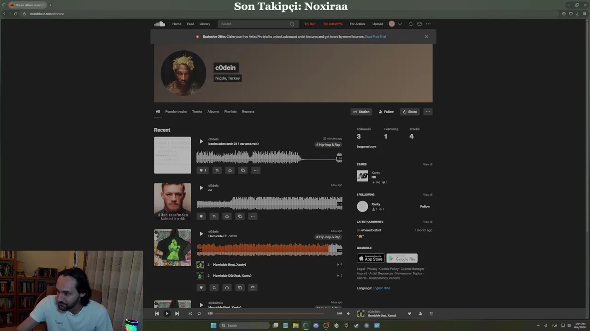Screen dimensions: 590x331
Task: Open the Homicide EP cover artwork
Action: (172, 247)
